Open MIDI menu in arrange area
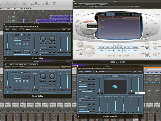Image resolution: width=161 pixels, height=121 pixels. pos(16,9)
